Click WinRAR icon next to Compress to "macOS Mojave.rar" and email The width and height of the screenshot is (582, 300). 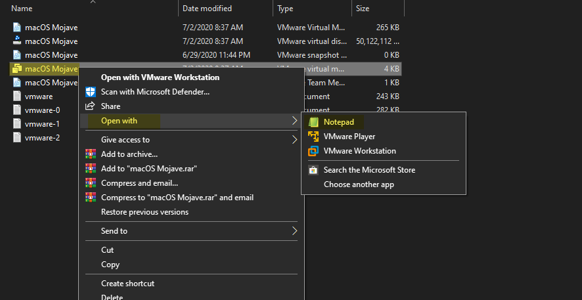click(90, 198)
